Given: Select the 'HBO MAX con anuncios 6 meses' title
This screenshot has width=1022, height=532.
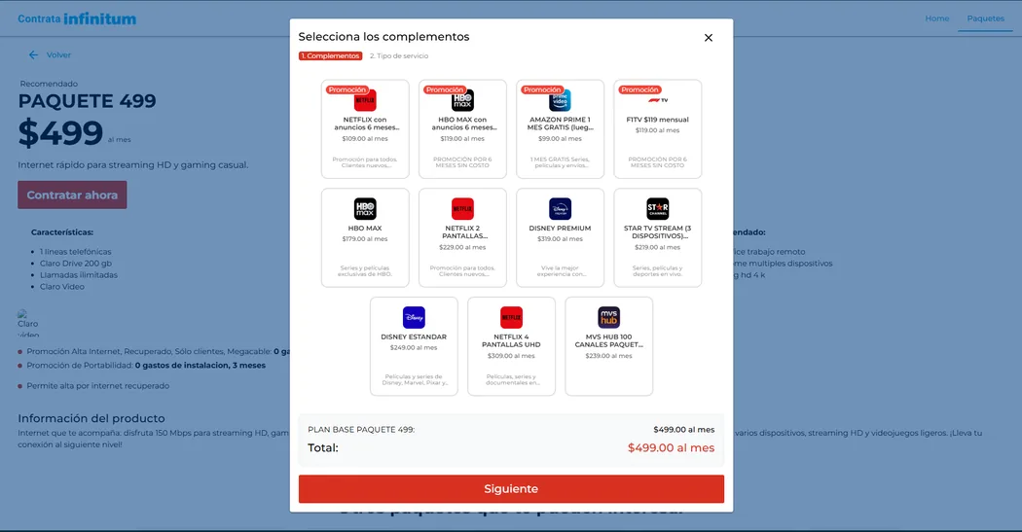Looking at the screenshot, I should click(x=462, y=124).
